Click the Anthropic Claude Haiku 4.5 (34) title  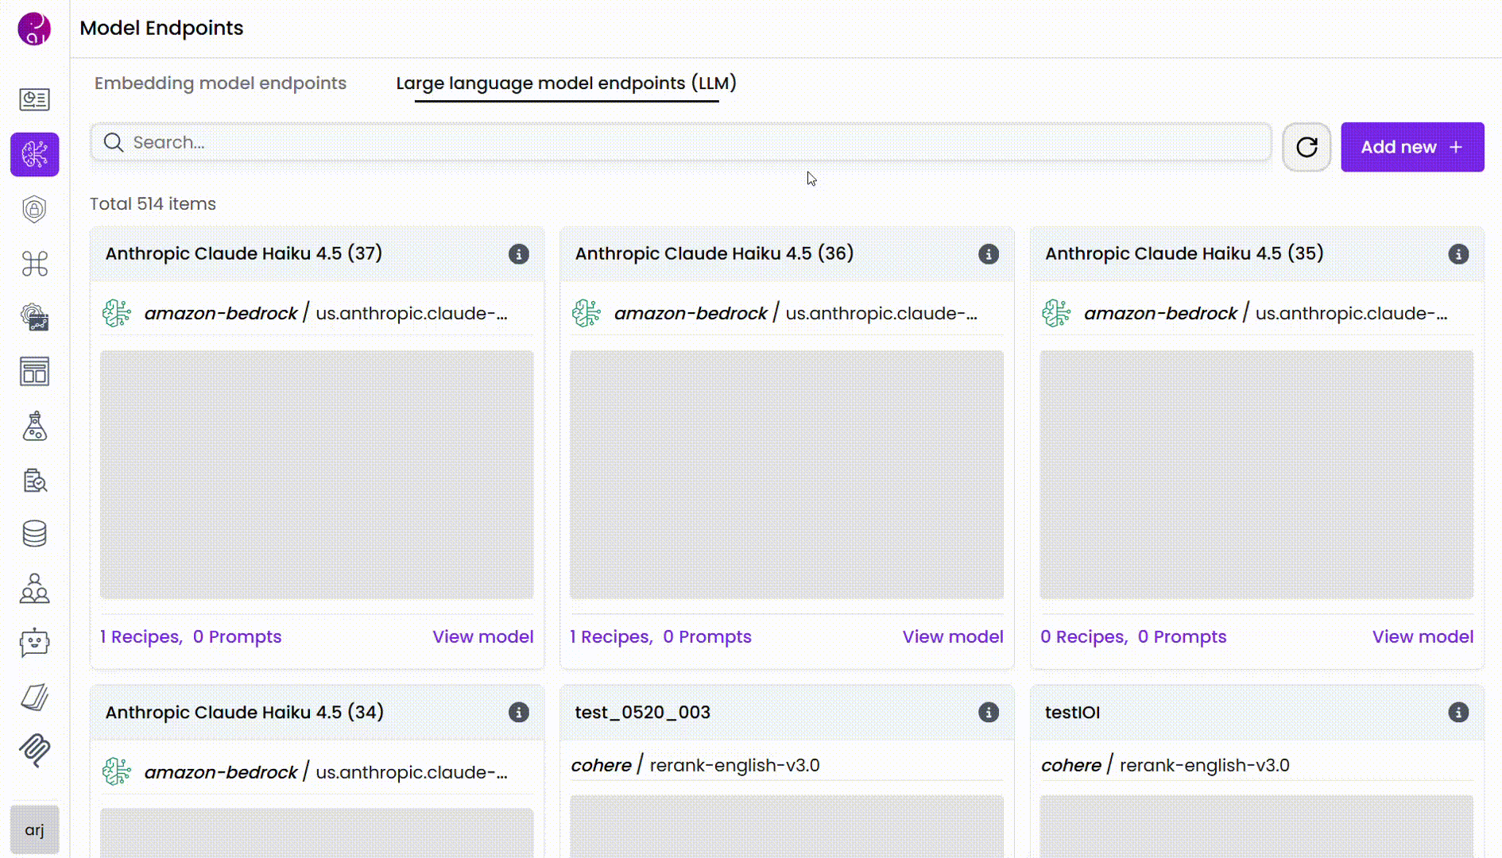[x=244, y=712]
